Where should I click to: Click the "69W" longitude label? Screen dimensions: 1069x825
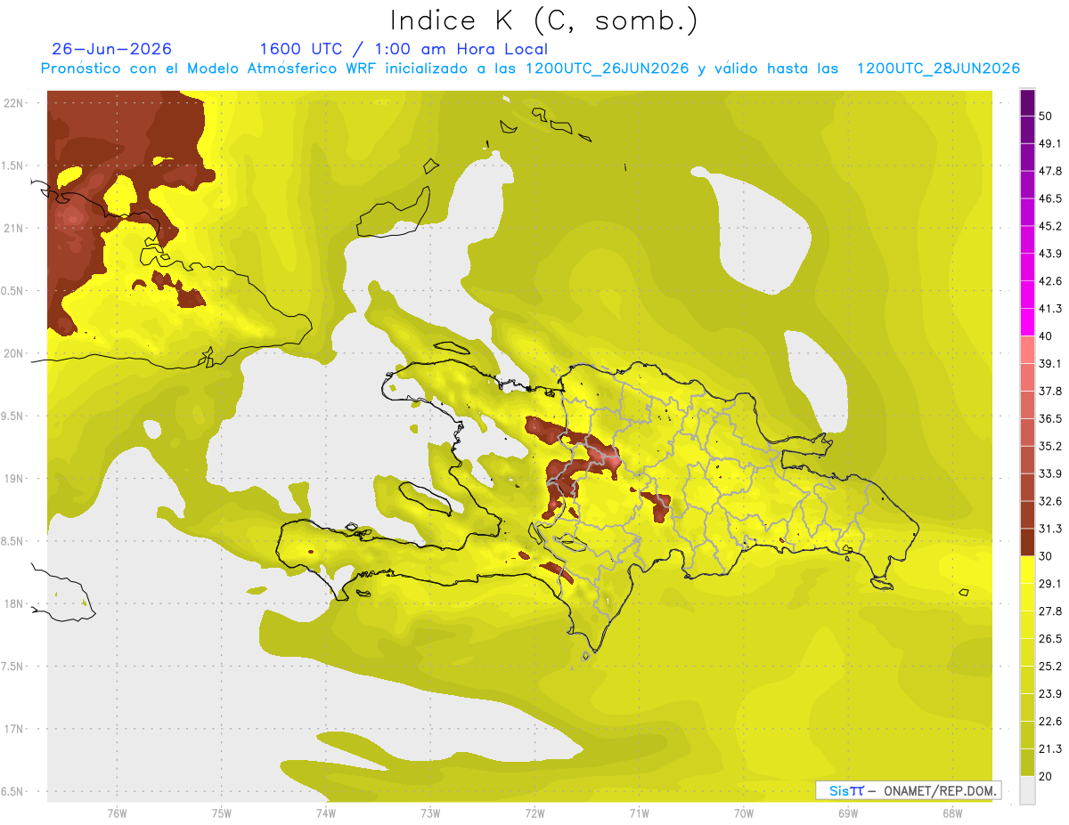(x=847, y=813)
